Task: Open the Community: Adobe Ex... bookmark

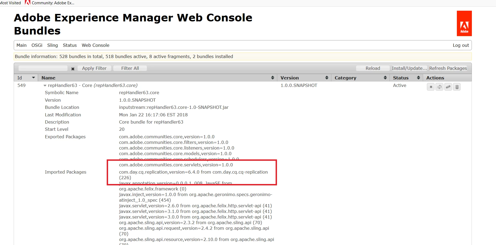Action: click(x=50, y=3)
